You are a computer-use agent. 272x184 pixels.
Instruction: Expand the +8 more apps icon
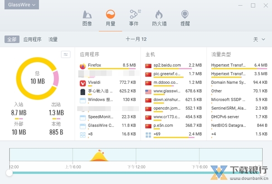(83, 135)
